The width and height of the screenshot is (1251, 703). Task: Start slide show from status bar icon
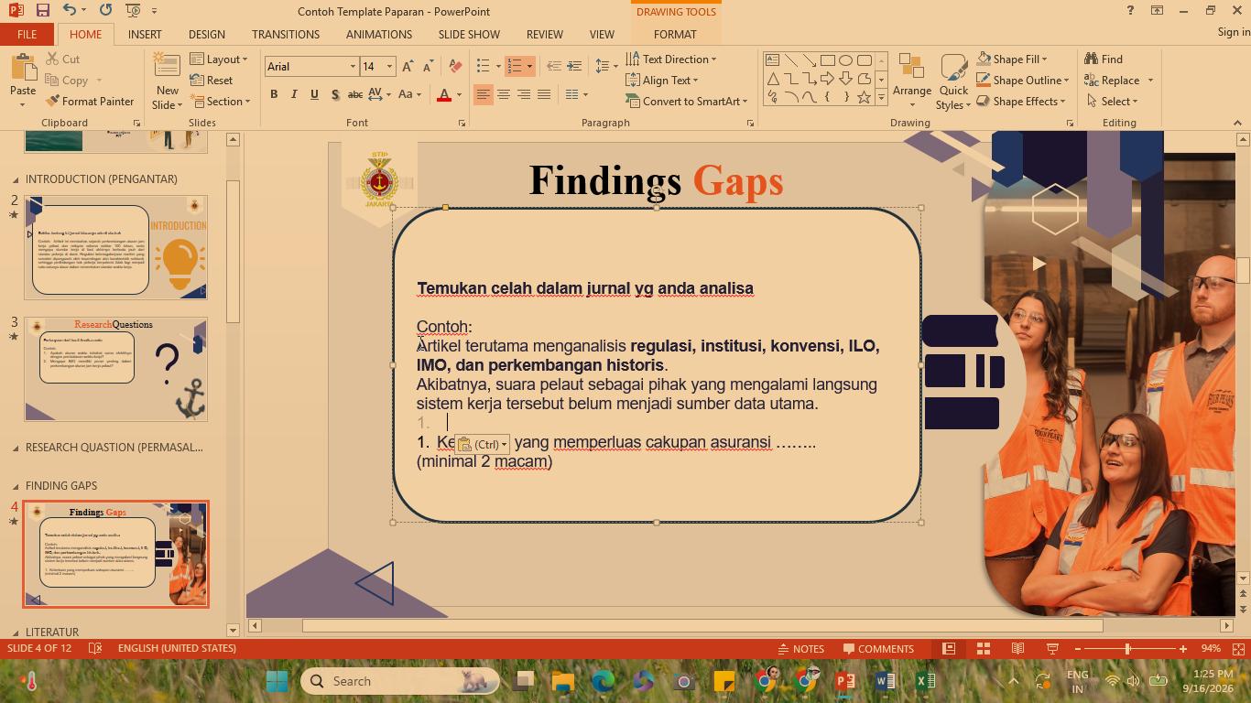(x=1052, y=649)
